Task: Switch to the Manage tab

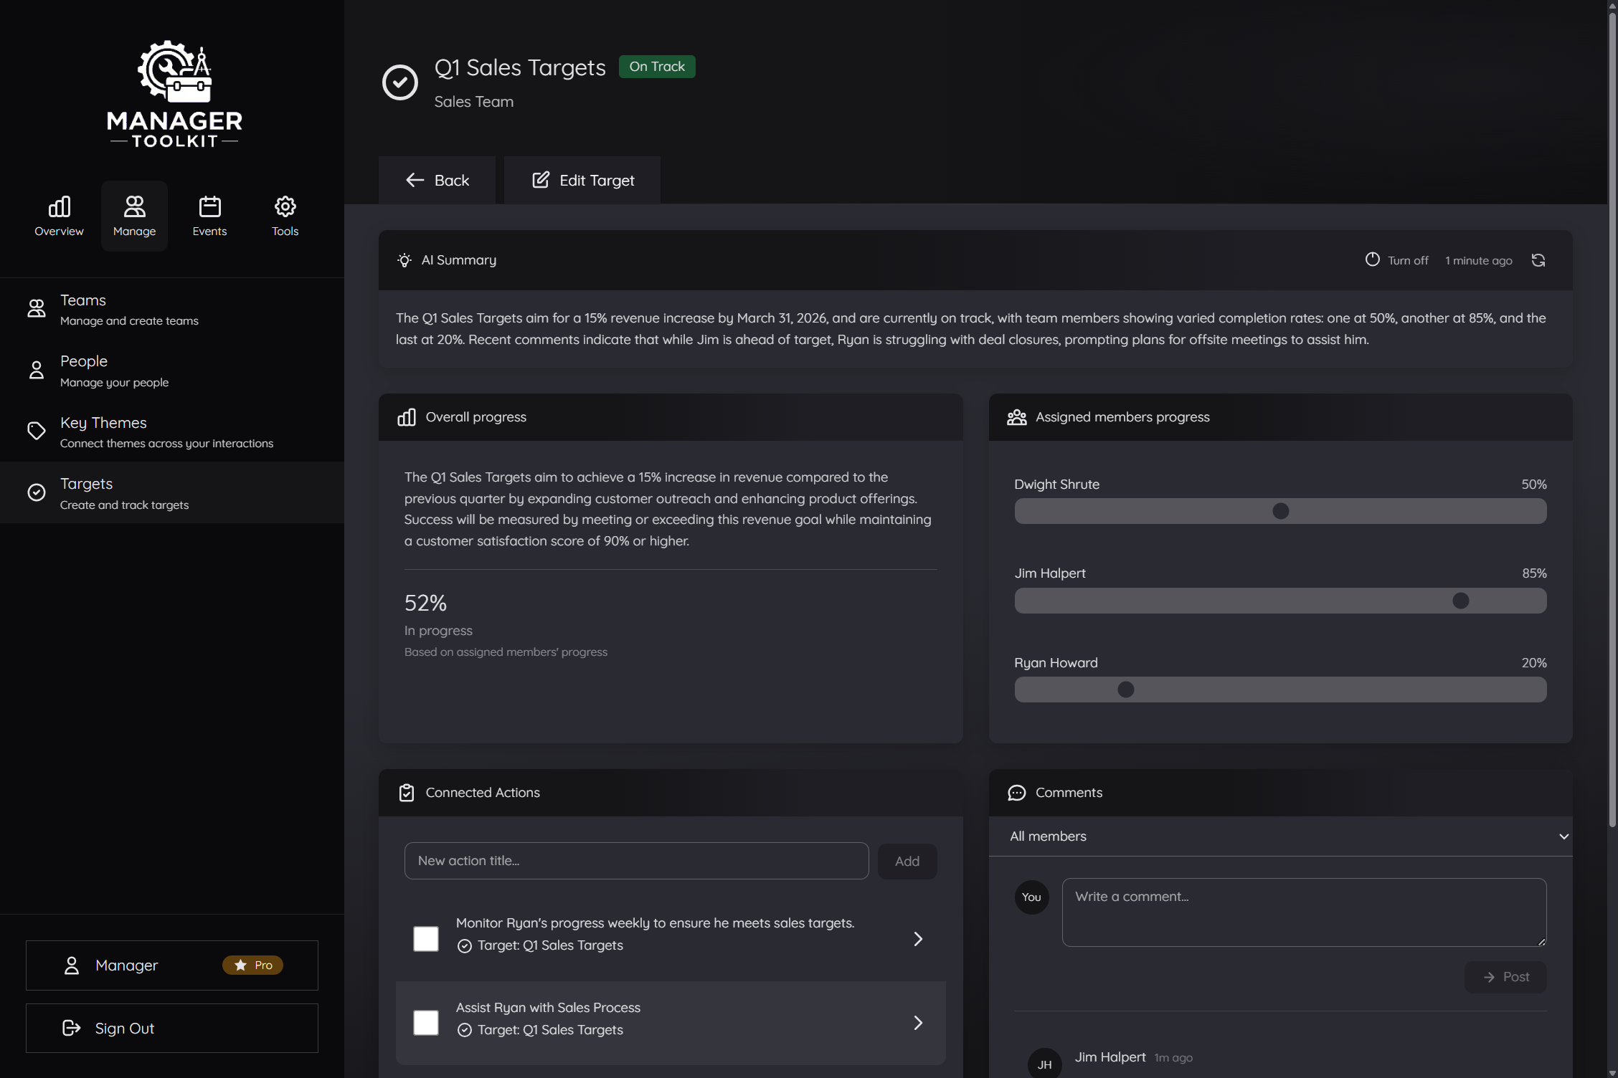Action: 134,215
